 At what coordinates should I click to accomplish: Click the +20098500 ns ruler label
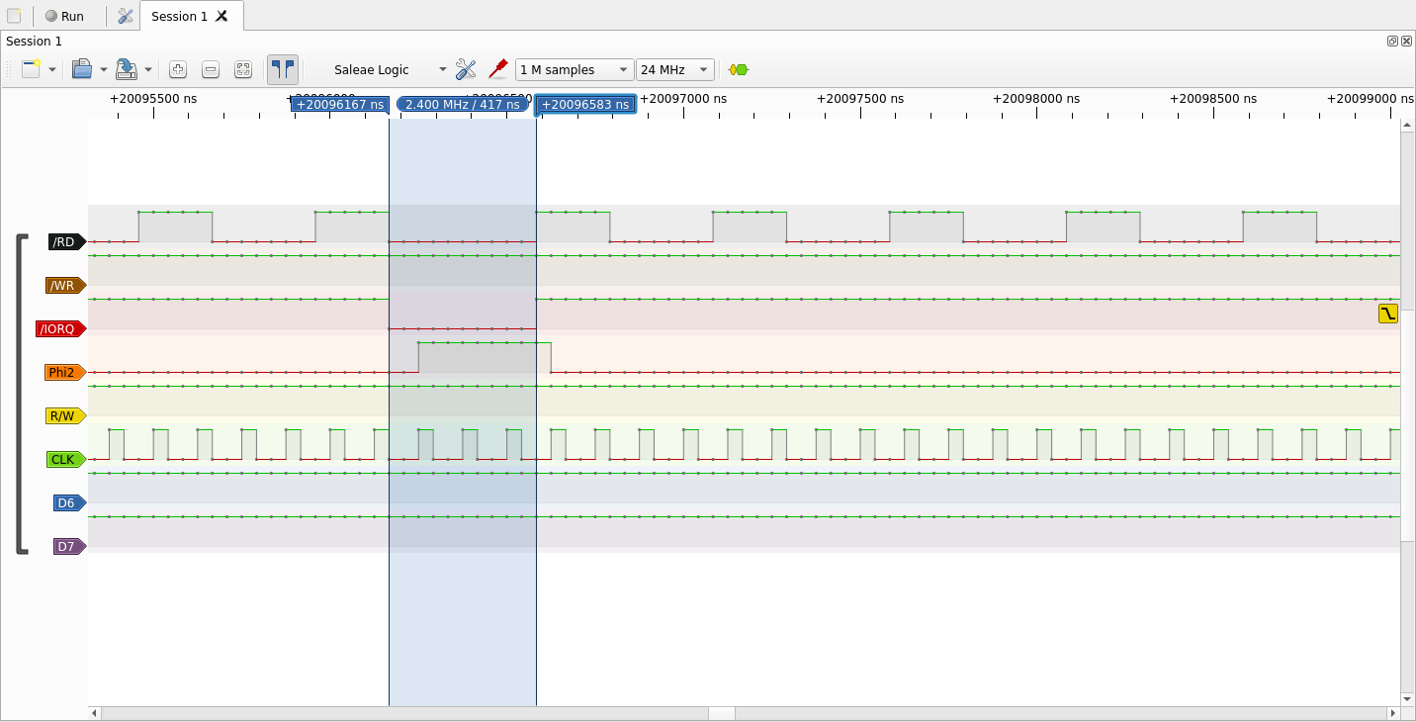click(1213, 99)
